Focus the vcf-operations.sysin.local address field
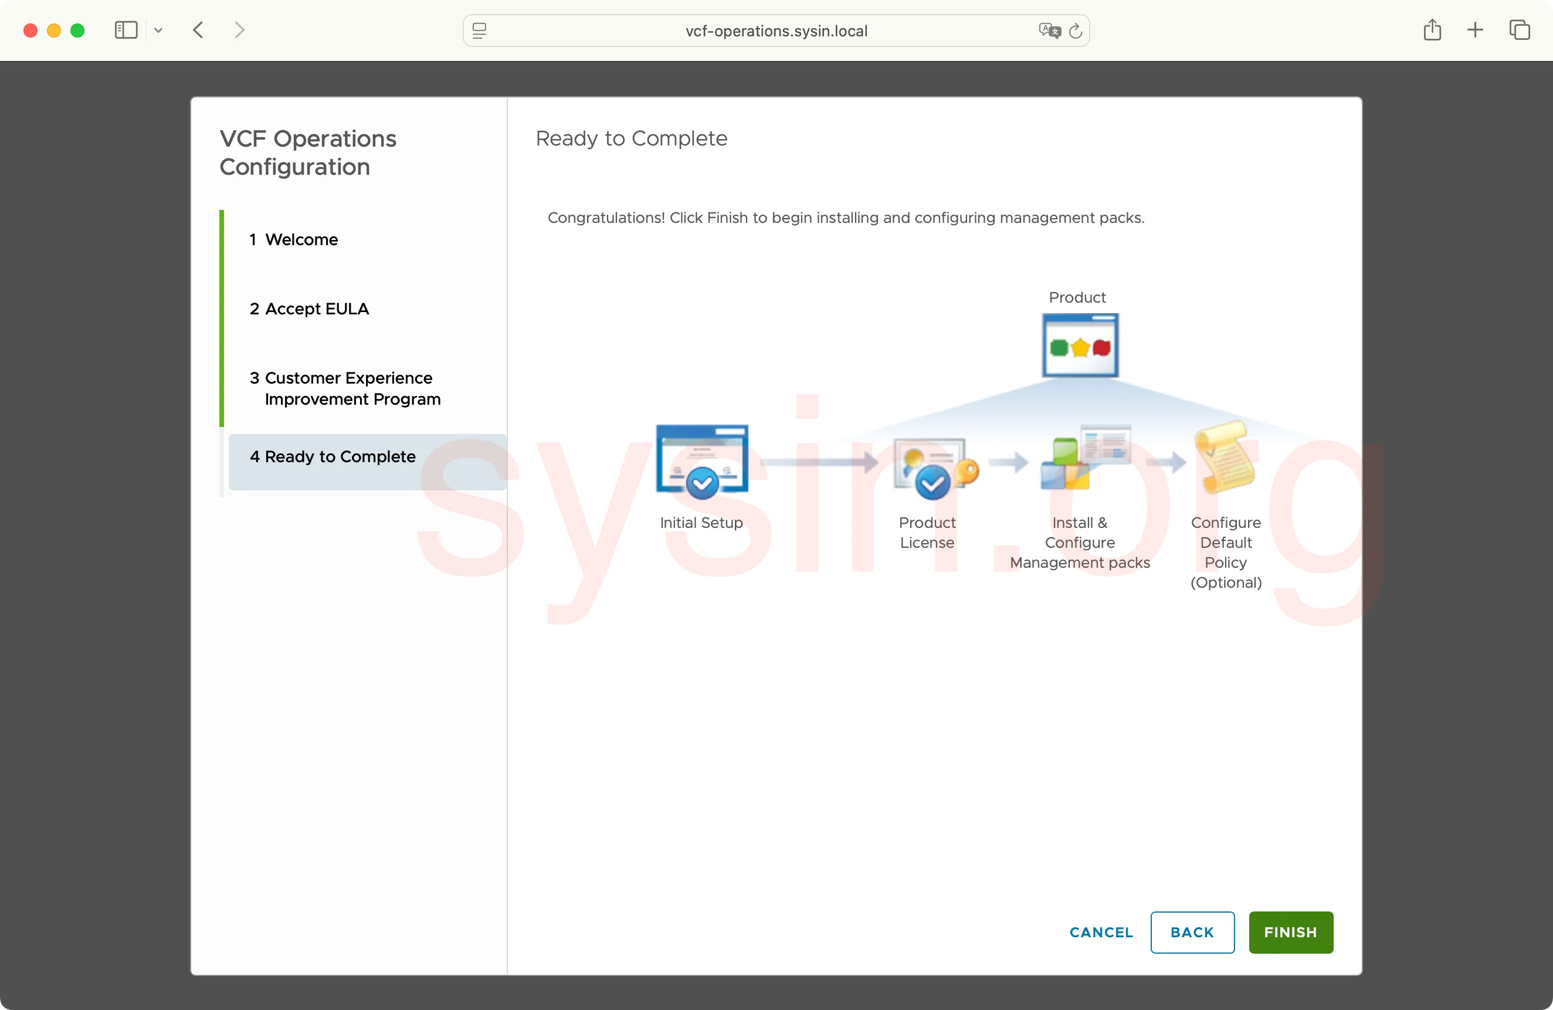The image size is (1553, 1010). pyautogui.click(x=775, y=30)
